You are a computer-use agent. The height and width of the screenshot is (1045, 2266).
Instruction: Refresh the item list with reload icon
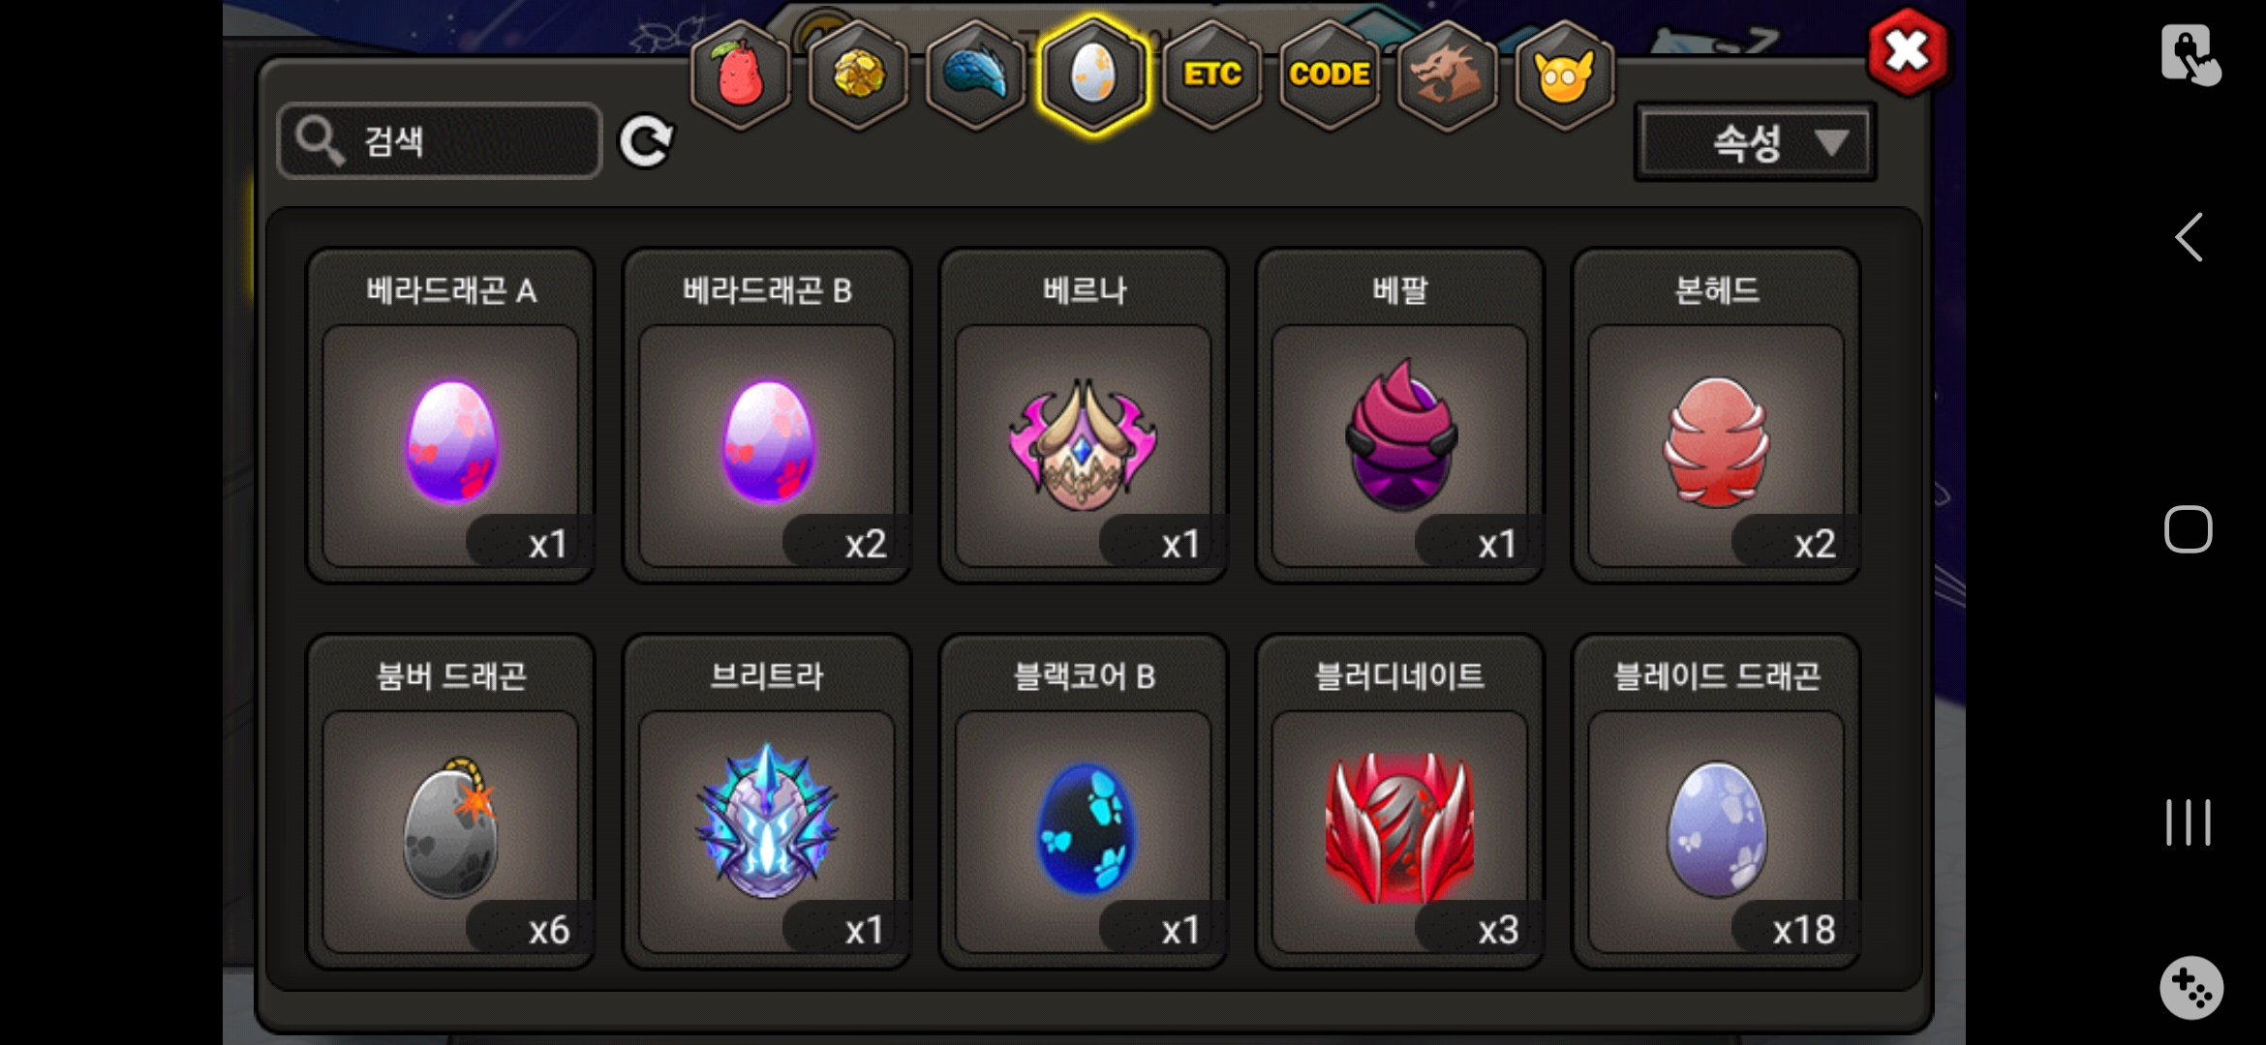[x=647, y=142]
